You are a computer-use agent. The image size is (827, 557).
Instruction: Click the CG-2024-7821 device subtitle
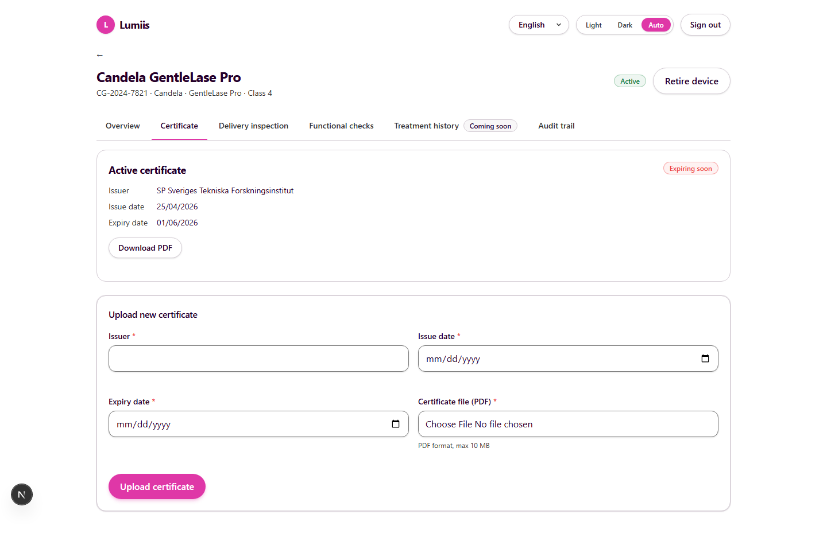184,93
